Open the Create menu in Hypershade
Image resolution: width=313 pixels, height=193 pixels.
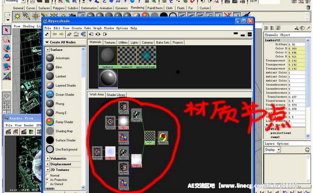[x=77, y=28]
